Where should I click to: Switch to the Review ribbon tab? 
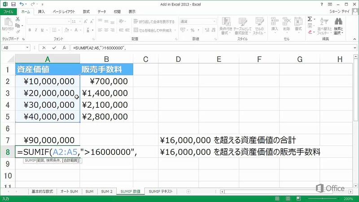[x=117, y=12]
